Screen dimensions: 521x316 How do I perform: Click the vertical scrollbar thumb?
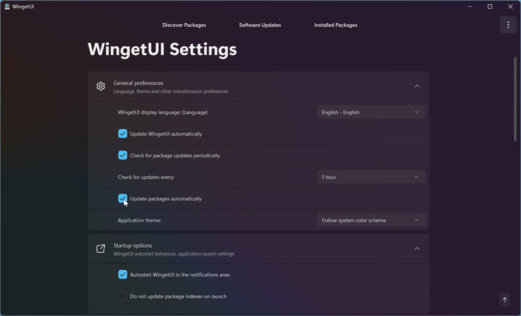tap(514, 98)
